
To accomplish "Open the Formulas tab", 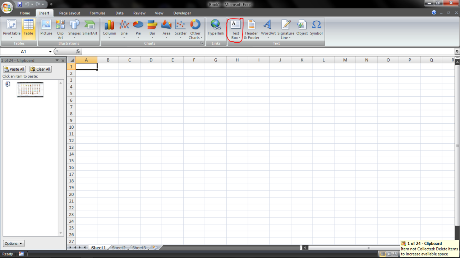I will [97, 13].
